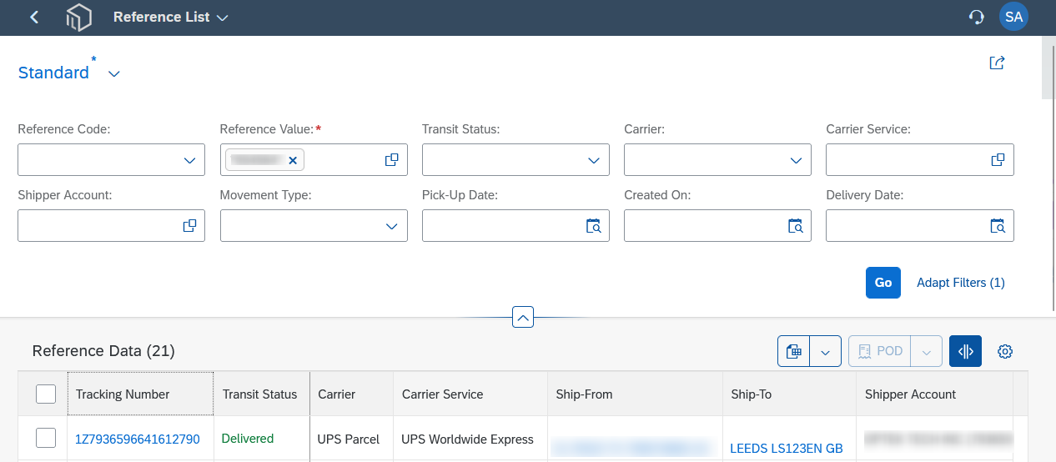Remove the Reference Value token
The height and width of the screenshot is (462, 1056).
coord(293,160)
